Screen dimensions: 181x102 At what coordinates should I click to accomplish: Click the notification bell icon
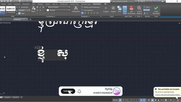point(79,91)
